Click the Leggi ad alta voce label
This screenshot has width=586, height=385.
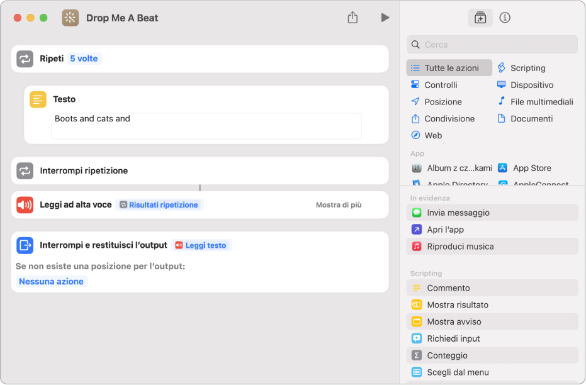point(76,204)
